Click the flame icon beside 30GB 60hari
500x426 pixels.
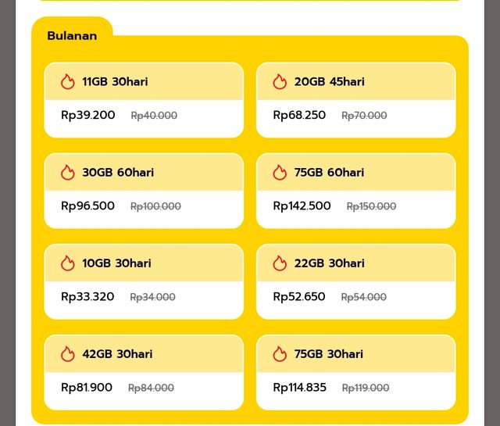click(x=68, y=173)
